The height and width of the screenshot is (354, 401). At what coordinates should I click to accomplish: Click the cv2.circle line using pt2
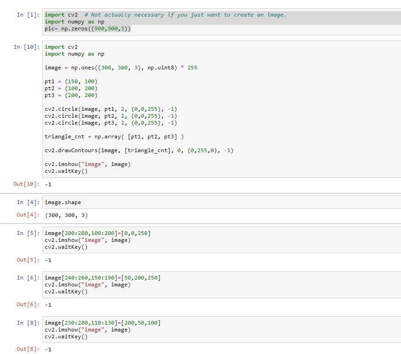(x=111, y=116)
